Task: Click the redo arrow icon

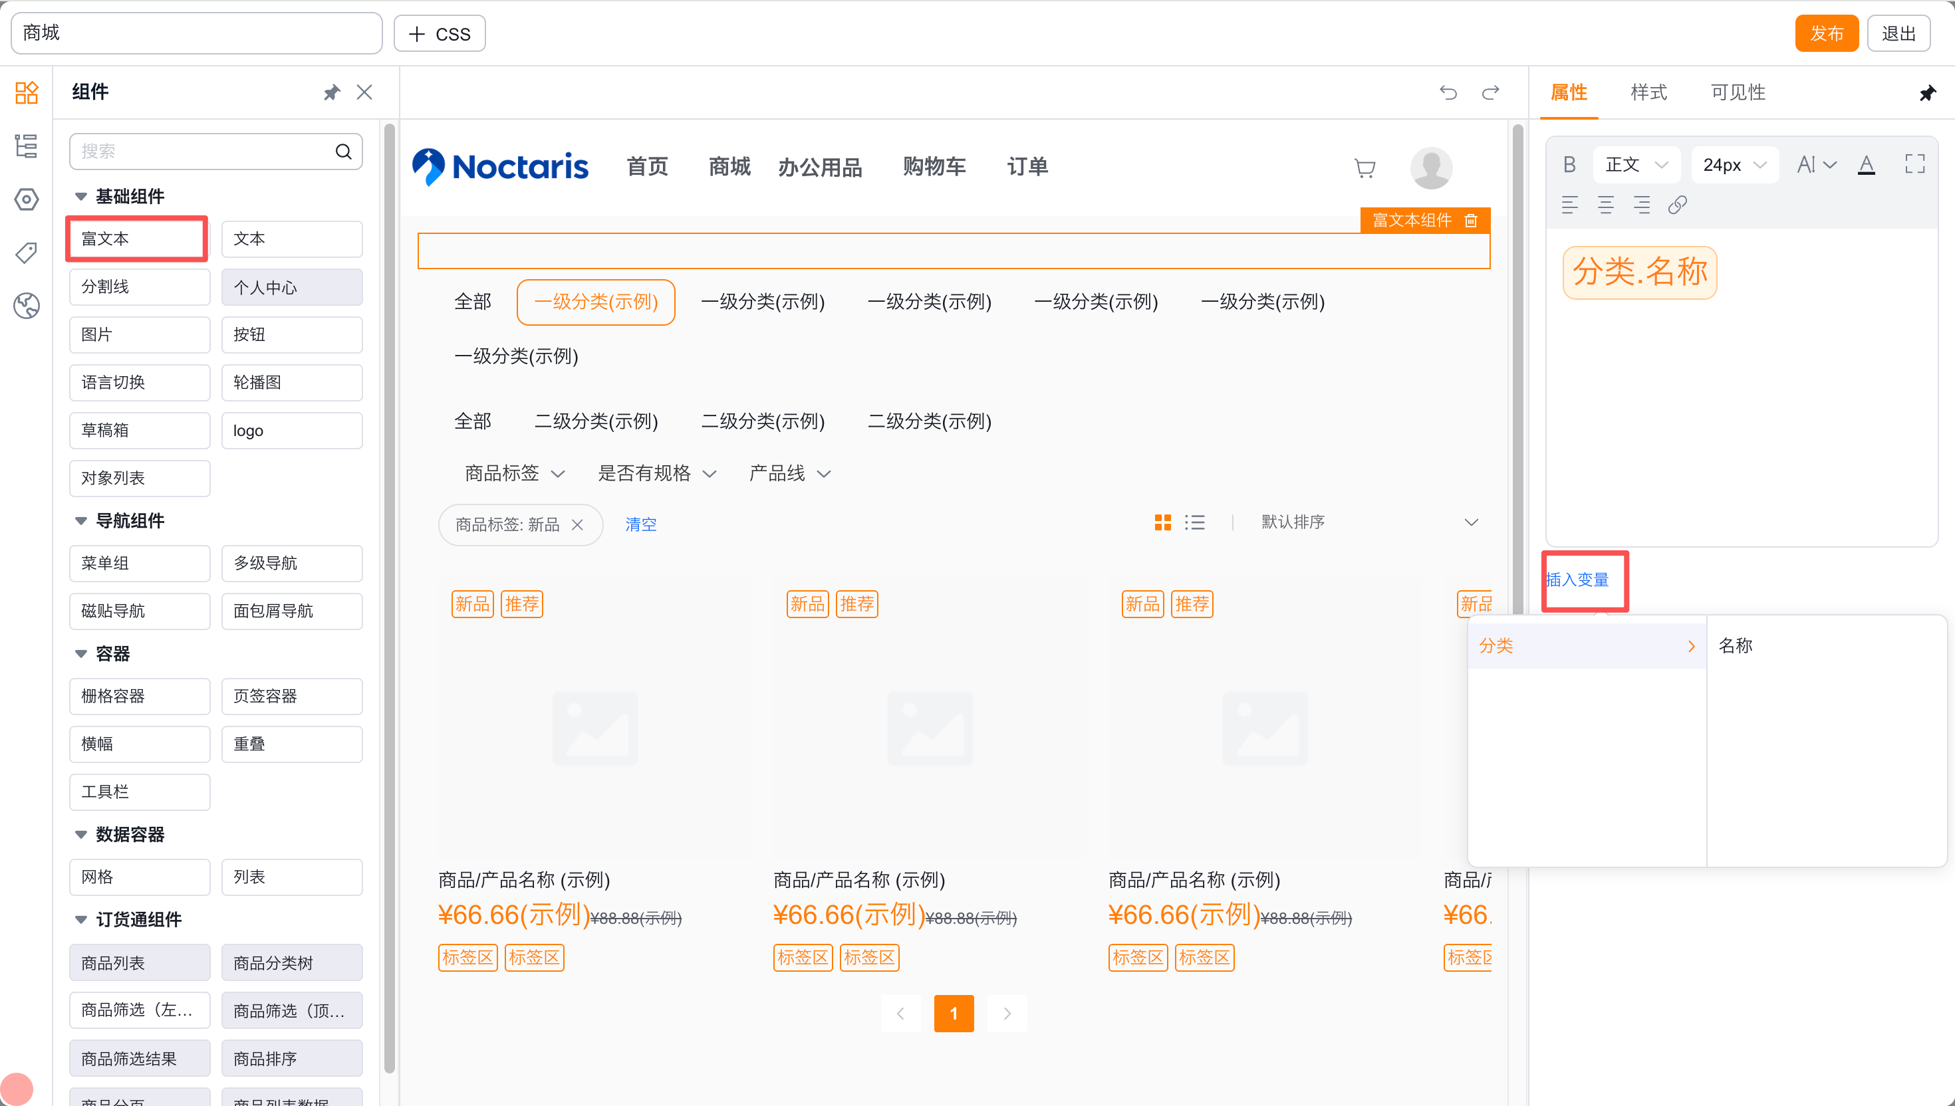Action: [x=1490, y=92]
